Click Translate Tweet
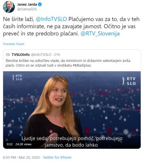This screenshot has width=144, height=162. pos(14,44)
